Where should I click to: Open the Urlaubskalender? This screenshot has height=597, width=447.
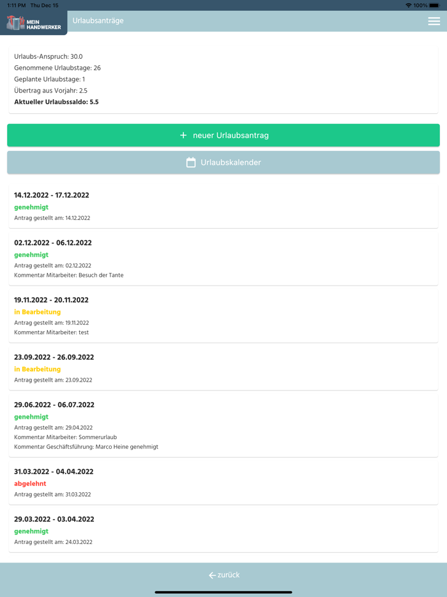click(x=223, y=162)
